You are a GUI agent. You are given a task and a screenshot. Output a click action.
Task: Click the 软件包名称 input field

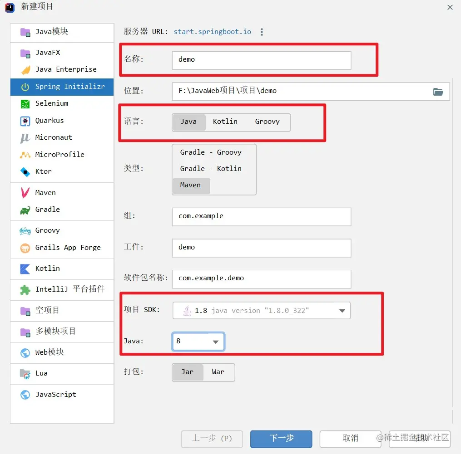(261, 279)
